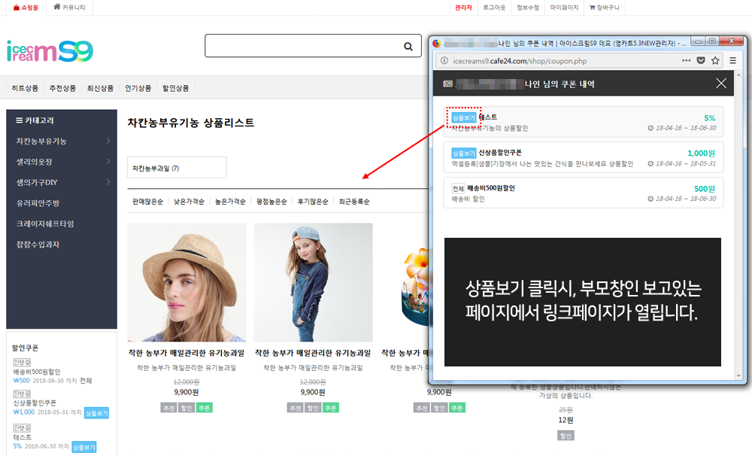Sort products by 높은가격순
The height and width of the screenshot is (456, 752).
pyautogui.click(x=230, y=202)
